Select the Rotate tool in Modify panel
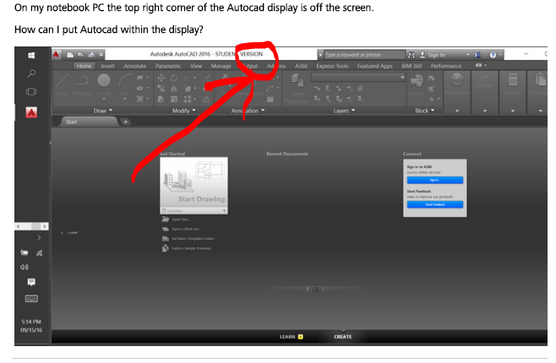The width and height of the screenshot is (556, 363). 174,78
